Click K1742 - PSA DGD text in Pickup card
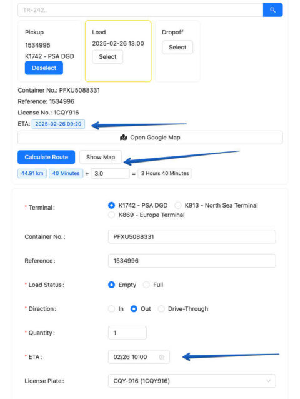This screenshot has height=399, width=300. (49, 56)
